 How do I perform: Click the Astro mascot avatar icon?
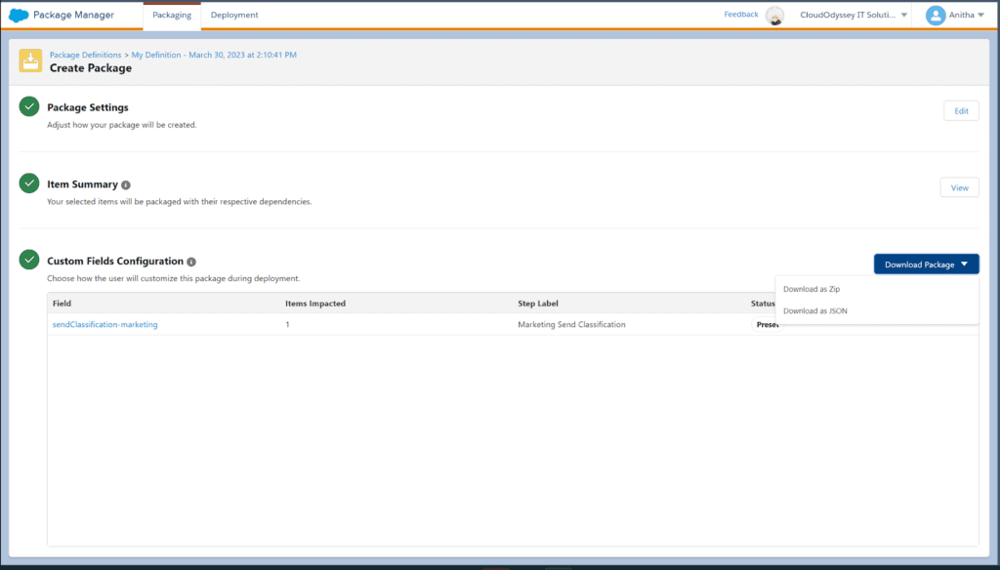click(x=774, y=16)
